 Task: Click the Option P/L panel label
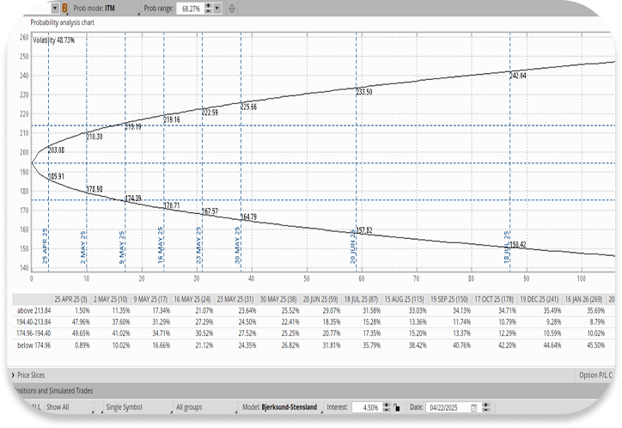pos(600,375)
